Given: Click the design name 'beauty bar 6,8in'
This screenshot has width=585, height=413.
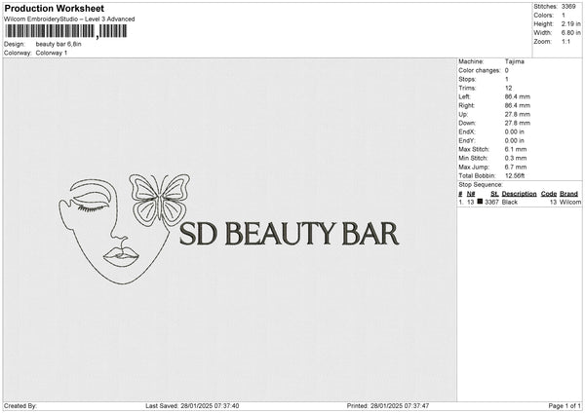Looking at the screenshot, I should [x=58, y=44].
